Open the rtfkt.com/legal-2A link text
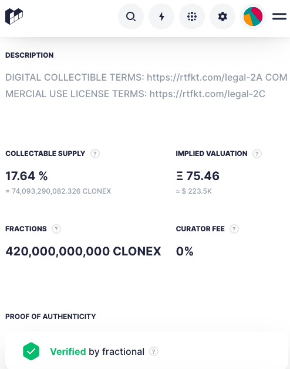 coord(204,78)
